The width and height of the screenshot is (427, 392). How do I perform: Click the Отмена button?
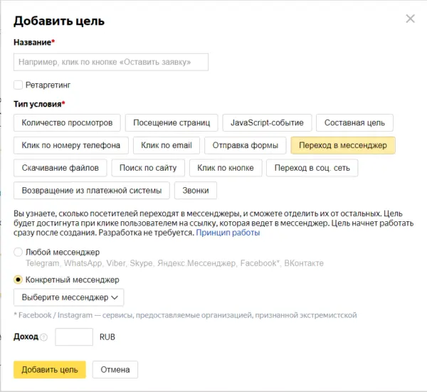pos(115,370)
